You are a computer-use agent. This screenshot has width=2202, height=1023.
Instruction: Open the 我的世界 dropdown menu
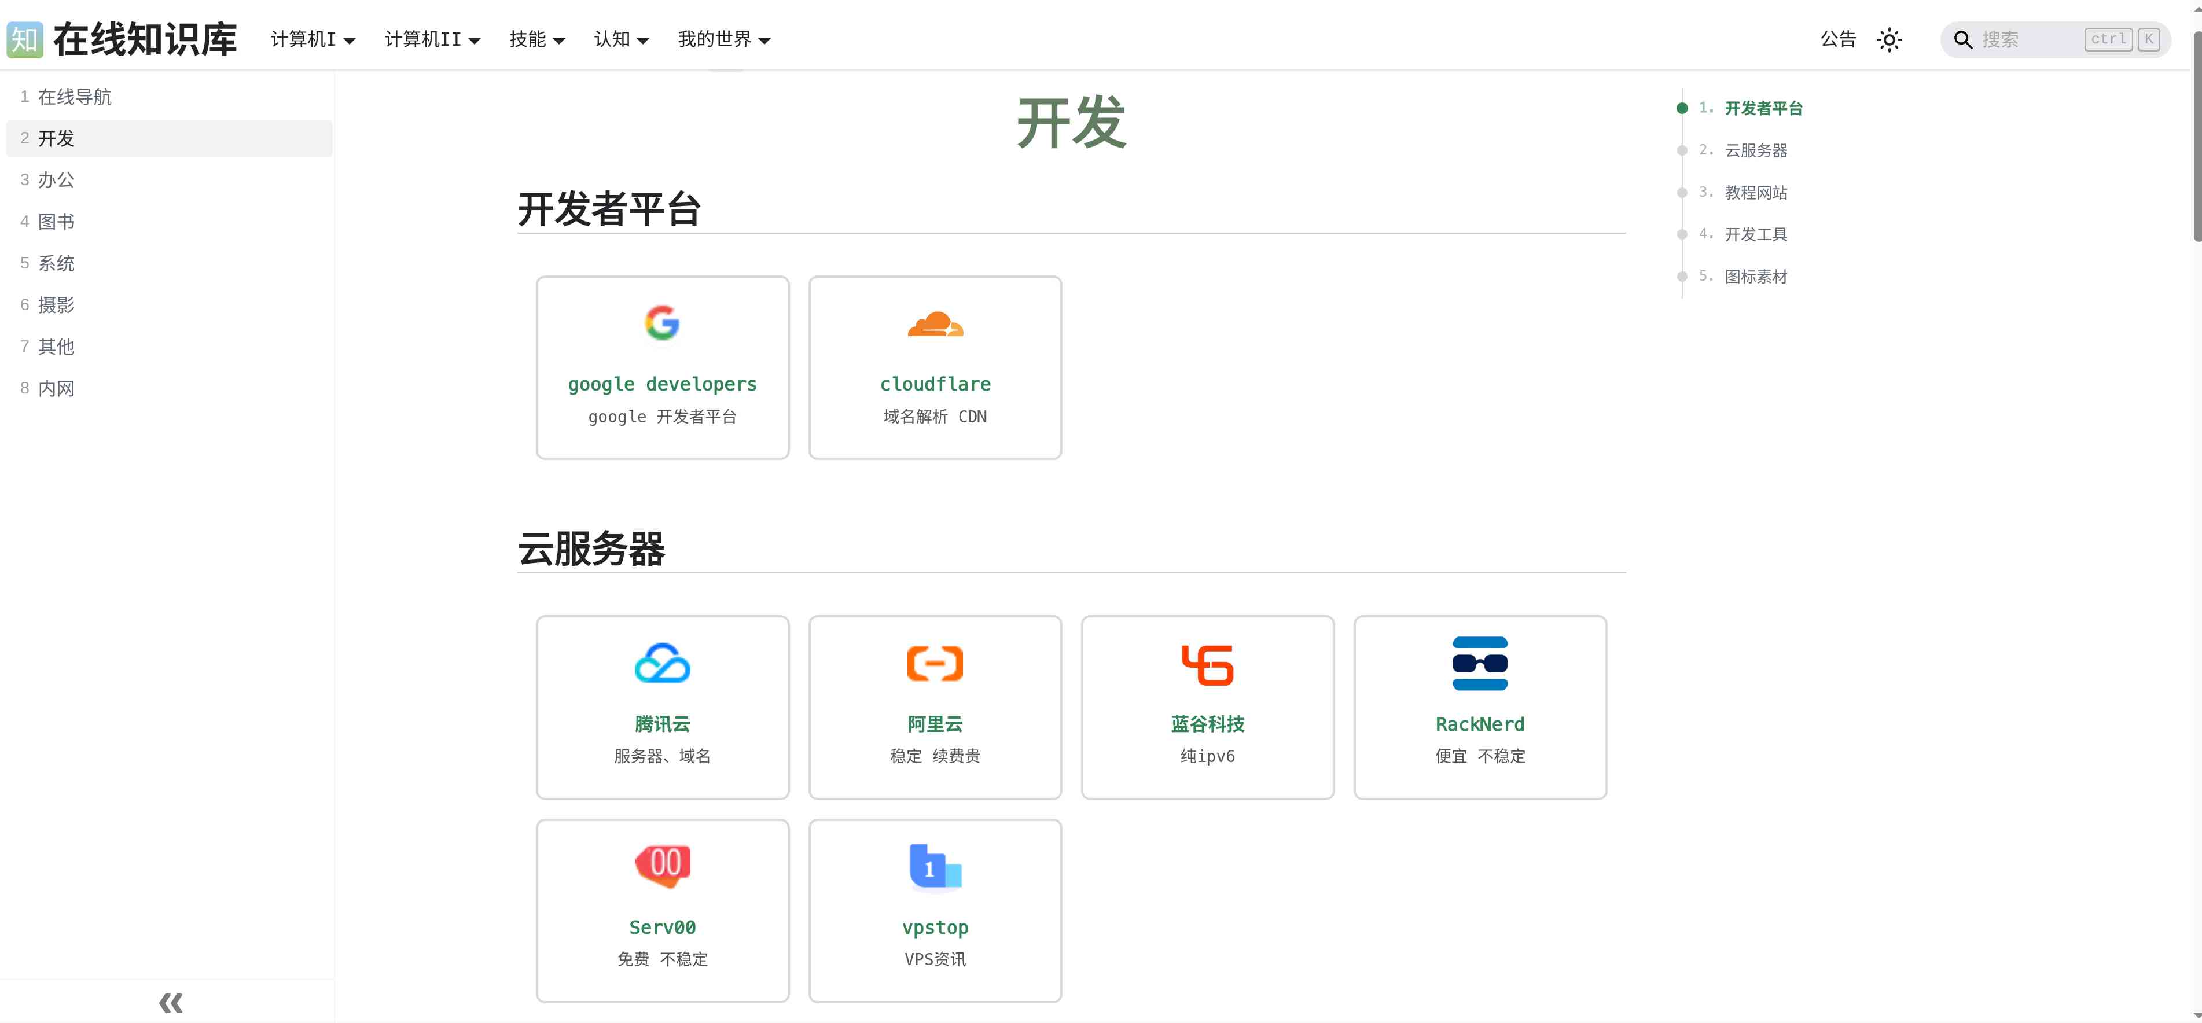pos(724,39)
